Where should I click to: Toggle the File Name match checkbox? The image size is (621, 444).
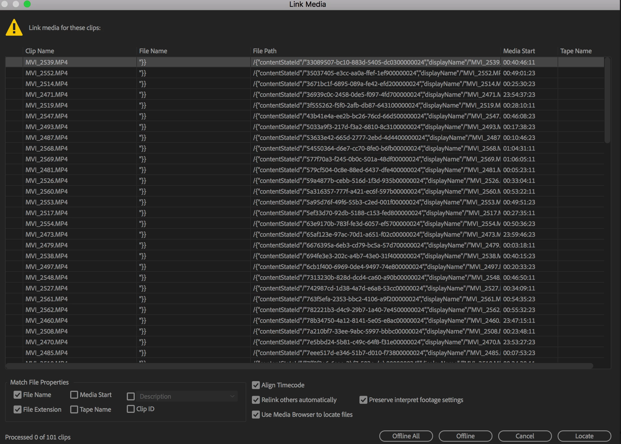pyautogui.click(x=18, y=395)
